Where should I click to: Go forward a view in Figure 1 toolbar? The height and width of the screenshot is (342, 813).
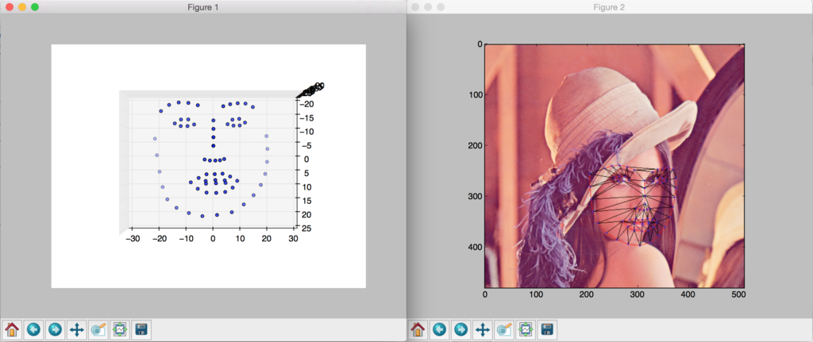coord(55,329)
